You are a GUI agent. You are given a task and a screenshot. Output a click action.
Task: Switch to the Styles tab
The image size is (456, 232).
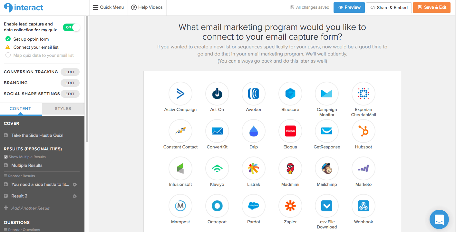click(x=63, y=109)
